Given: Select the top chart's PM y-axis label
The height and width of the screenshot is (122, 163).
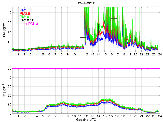Looking at the screenshot, I should (x=4, y=29).
